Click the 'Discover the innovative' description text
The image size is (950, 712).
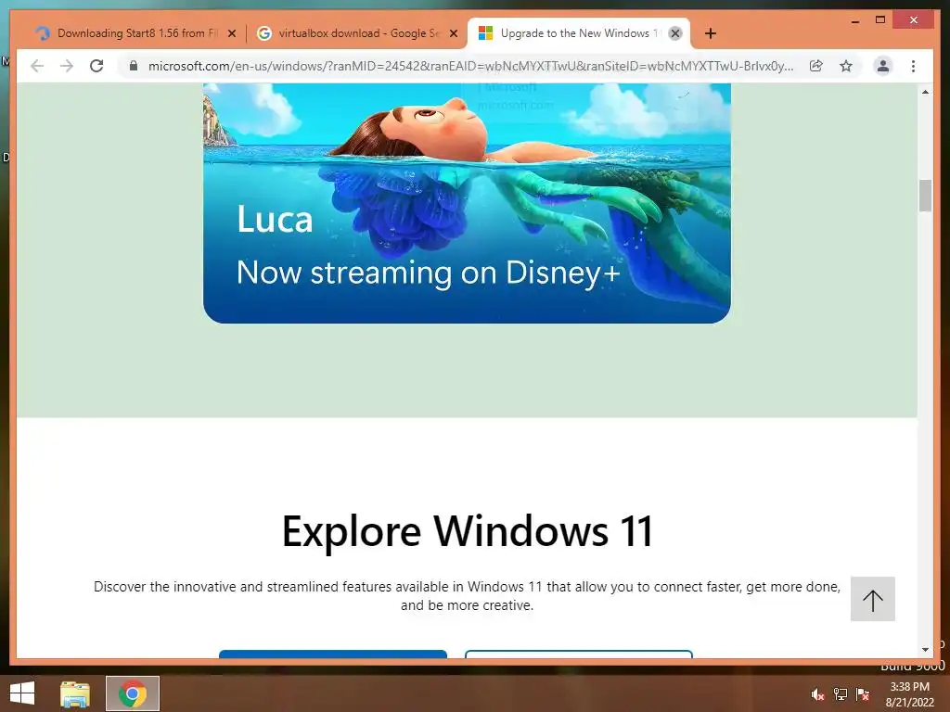(x=467, y=596)
